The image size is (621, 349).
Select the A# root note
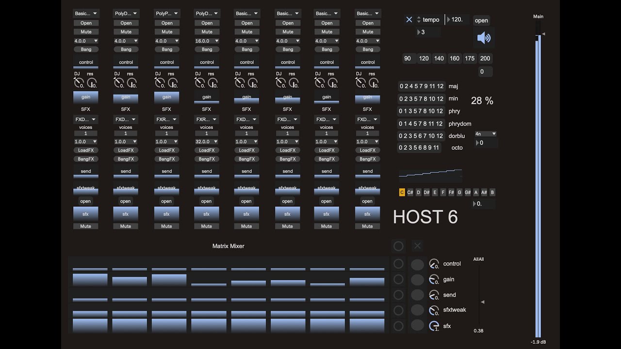[484, 192]
